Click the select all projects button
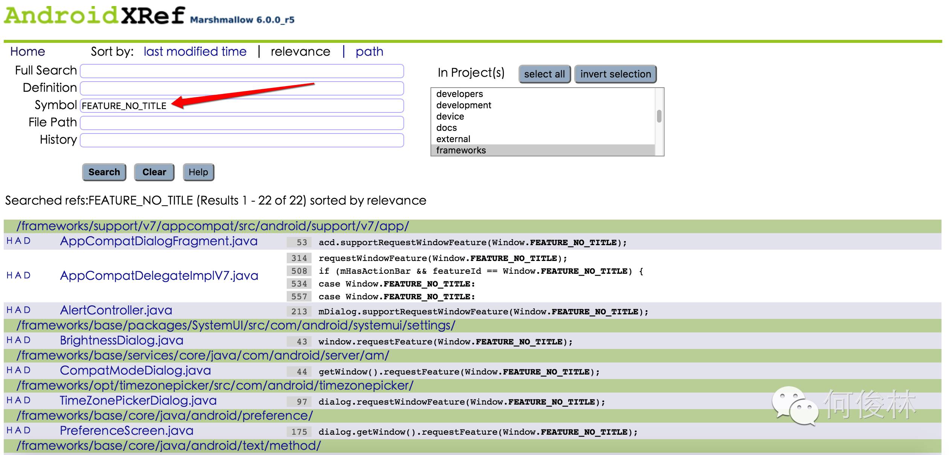Viewport: 949px width, 455px height. click(x=544, y=74)
